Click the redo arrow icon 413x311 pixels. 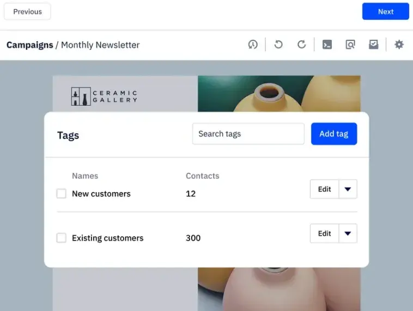point(302,44)
